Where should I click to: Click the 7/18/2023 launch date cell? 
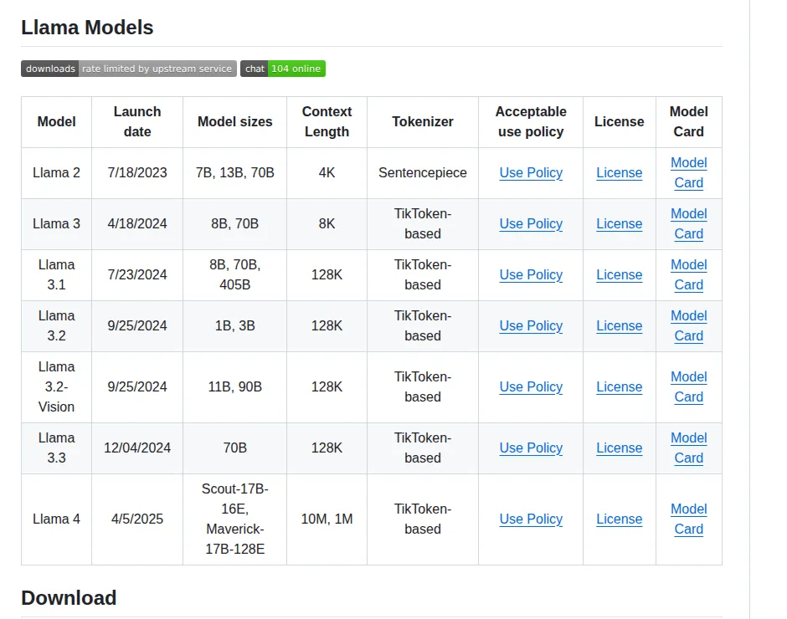[137, 173]
